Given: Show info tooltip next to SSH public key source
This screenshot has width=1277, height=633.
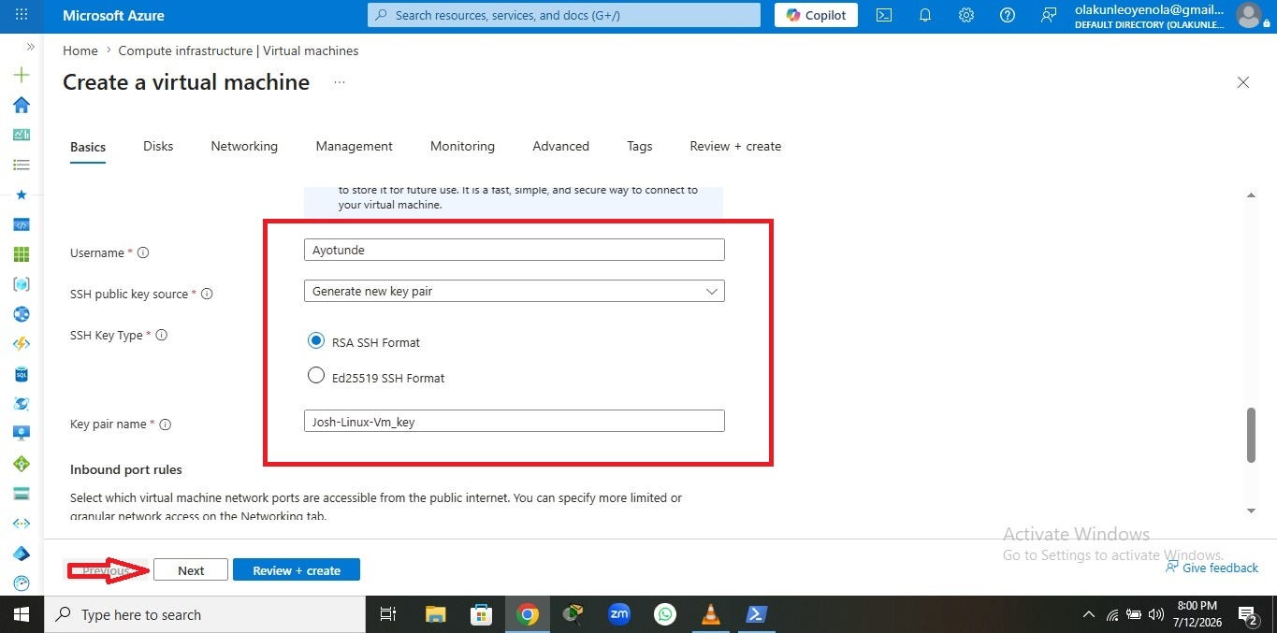Looking at the screenshot, I should click(207, 294).
